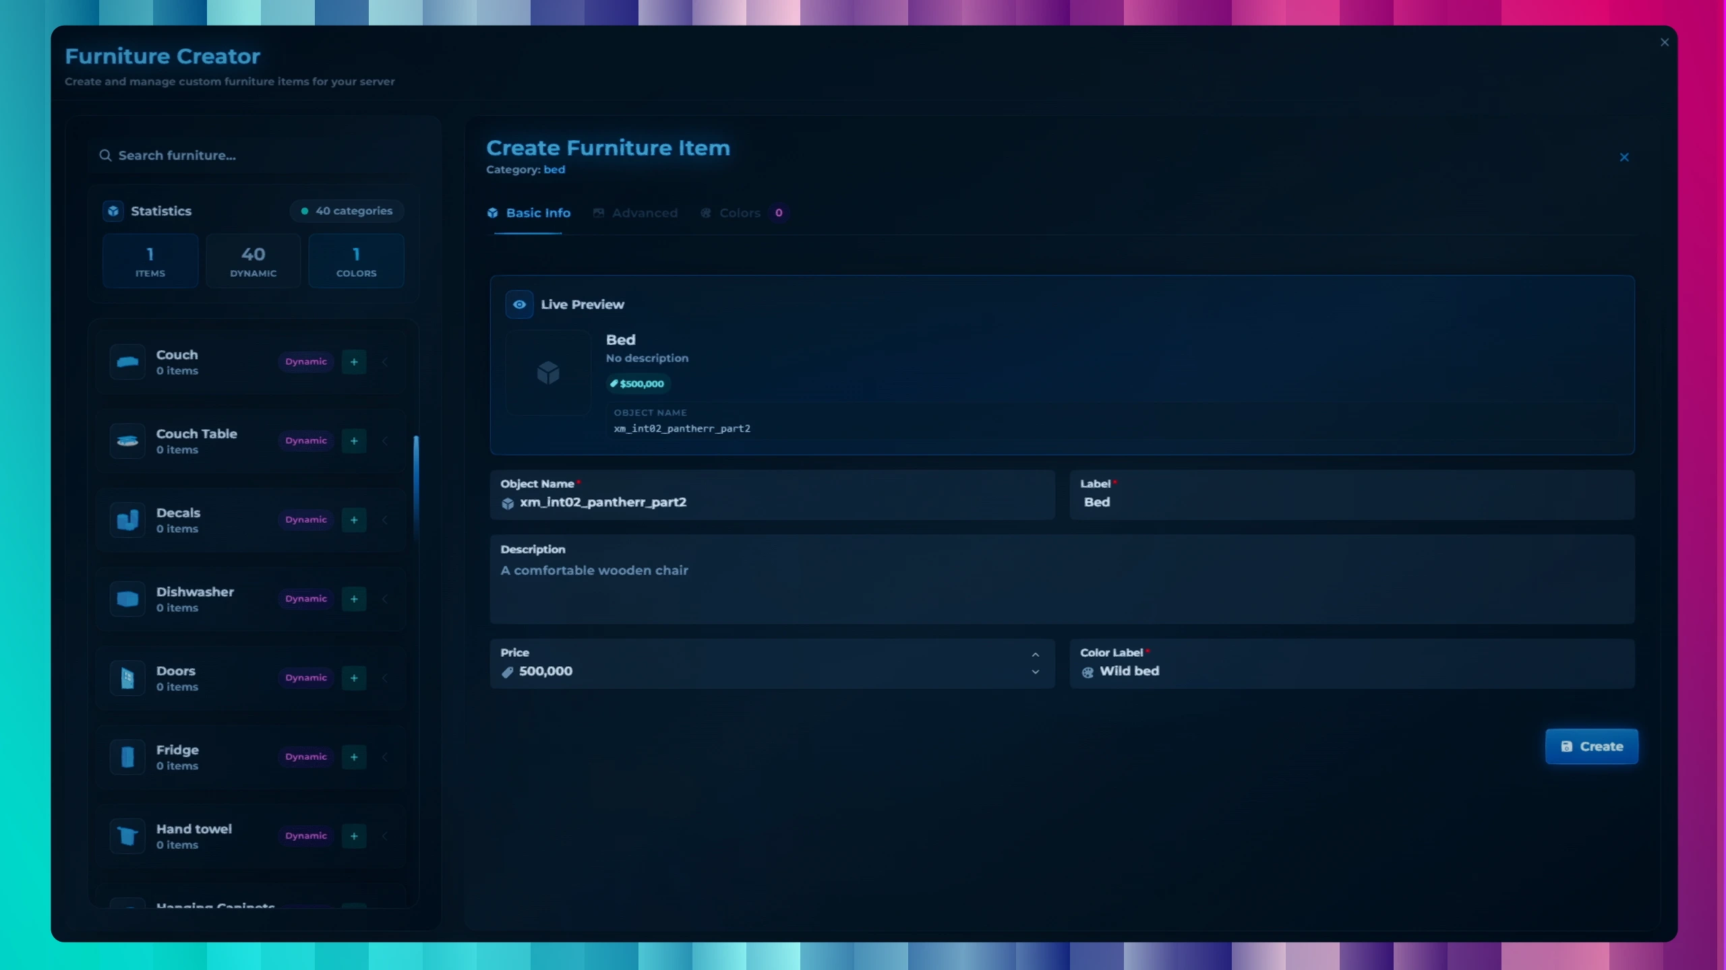This screenshot has width=1726, height=970.
Task: Click the 'No description' preview text
Action: click(x=647, y=358)
